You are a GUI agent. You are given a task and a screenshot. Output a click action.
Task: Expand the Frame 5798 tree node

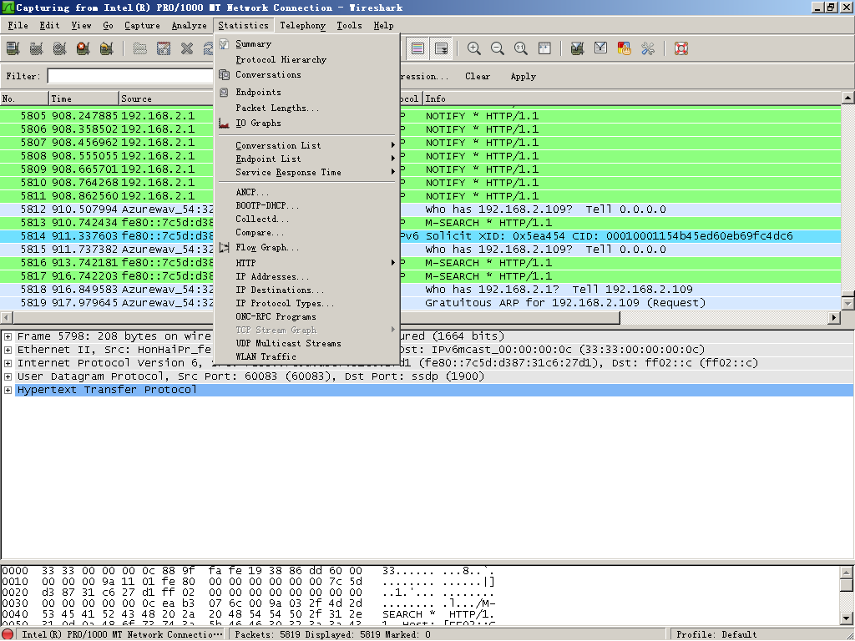point(8,336)
